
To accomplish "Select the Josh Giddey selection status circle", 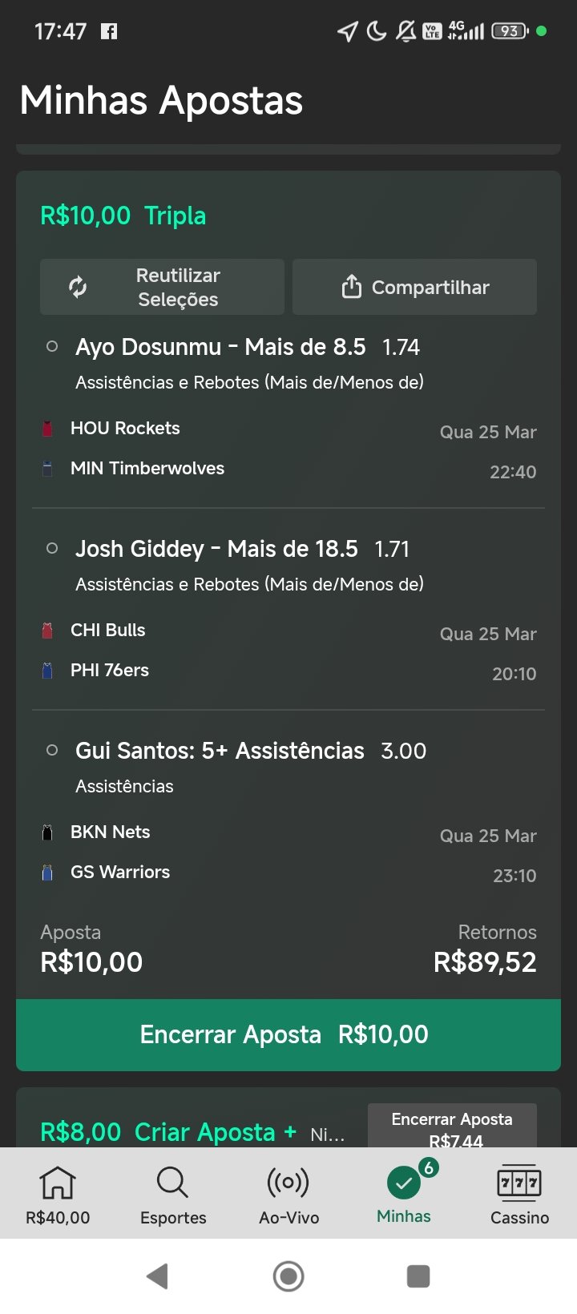I will [x=52, y=549].
